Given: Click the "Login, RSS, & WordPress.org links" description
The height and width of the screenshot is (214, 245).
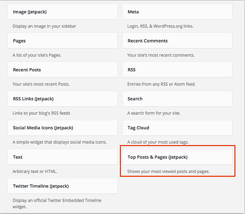Looking at the screenshot, I should click(161, 26).
